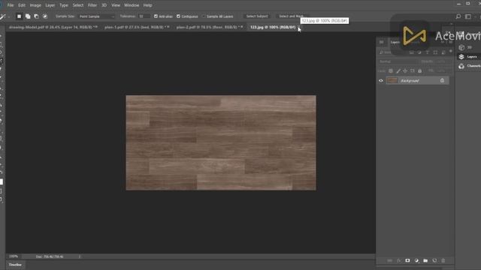The image size is (481, 270).
Task: Open the View menu
Action: coord(116,5)
